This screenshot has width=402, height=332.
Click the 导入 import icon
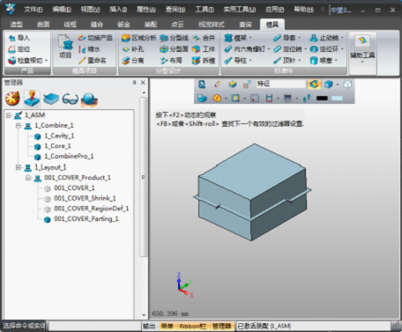point(11,38)
